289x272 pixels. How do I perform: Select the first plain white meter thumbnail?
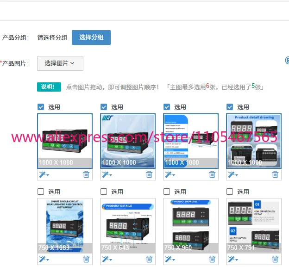click(65, 141)
